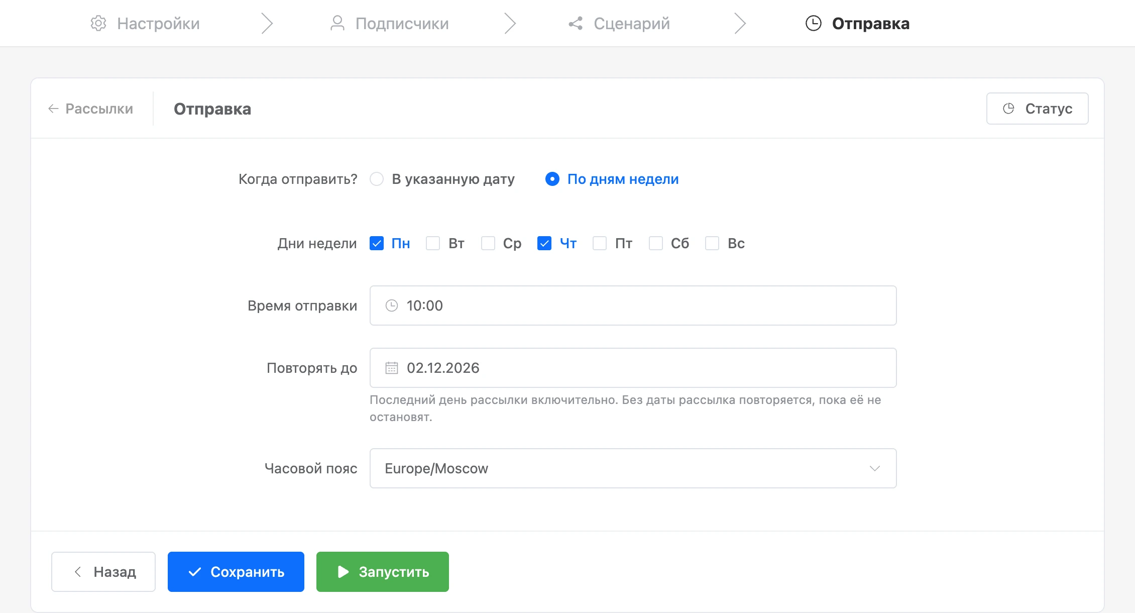Click the Время отправки label
The width and height of the screenshot is (1135, 613).
click(302, 306)
